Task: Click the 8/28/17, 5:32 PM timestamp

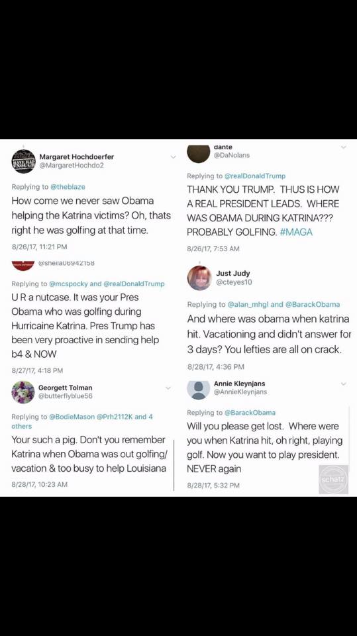Action: [213, 485]
